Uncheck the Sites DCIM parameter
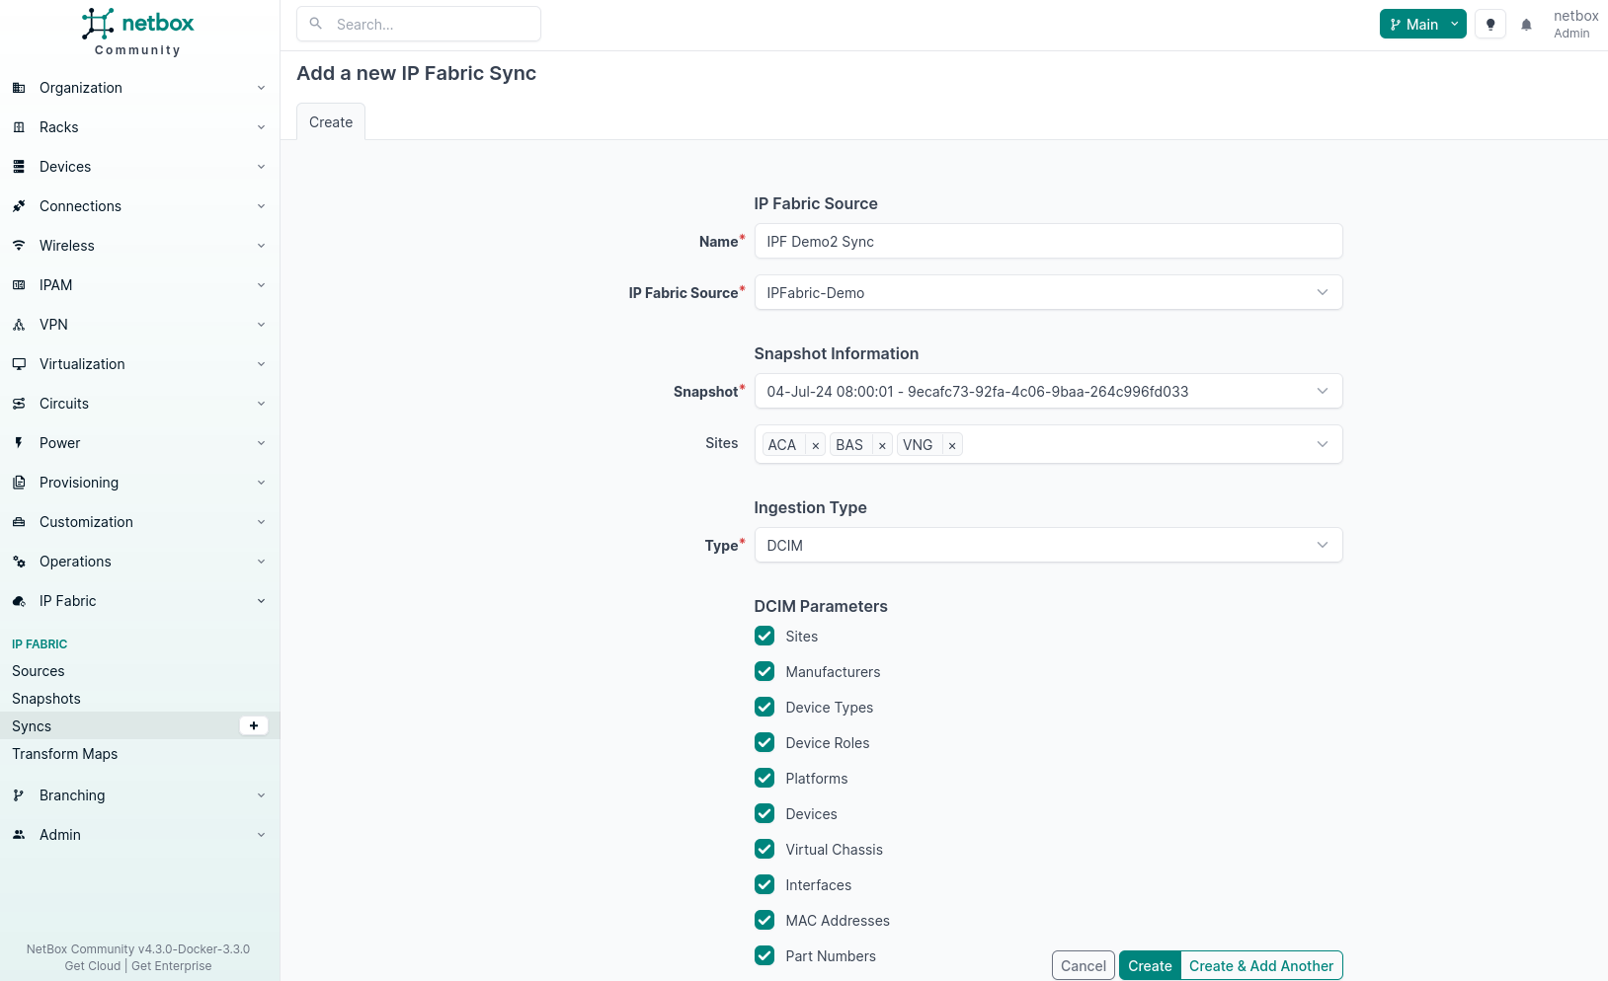This screenshot has width=1608, height=981. (x=764, y=636)
